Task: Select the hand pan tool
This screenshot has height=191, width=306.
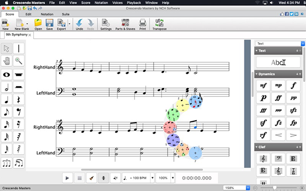Action: pos(7,61)
